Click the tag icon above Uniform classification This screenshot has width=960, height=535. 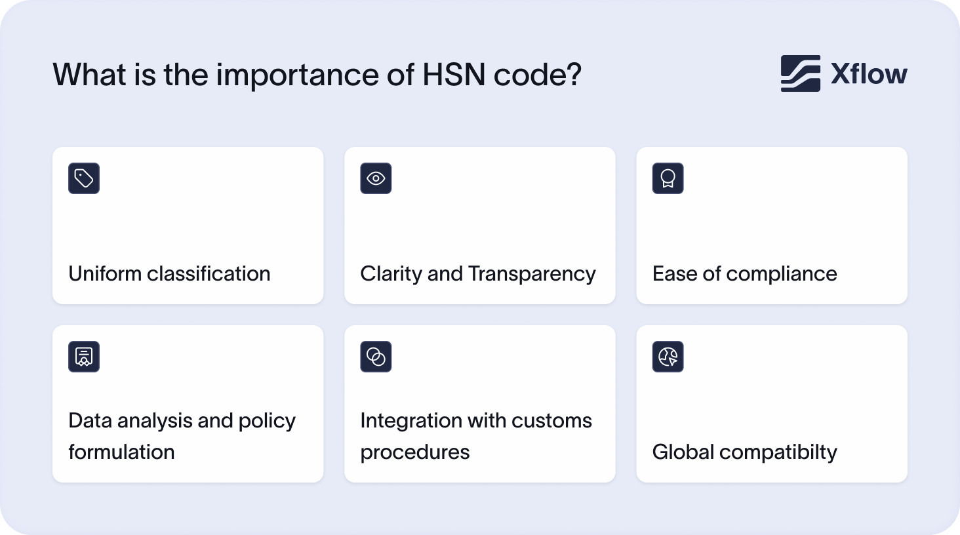coord(84,178)
